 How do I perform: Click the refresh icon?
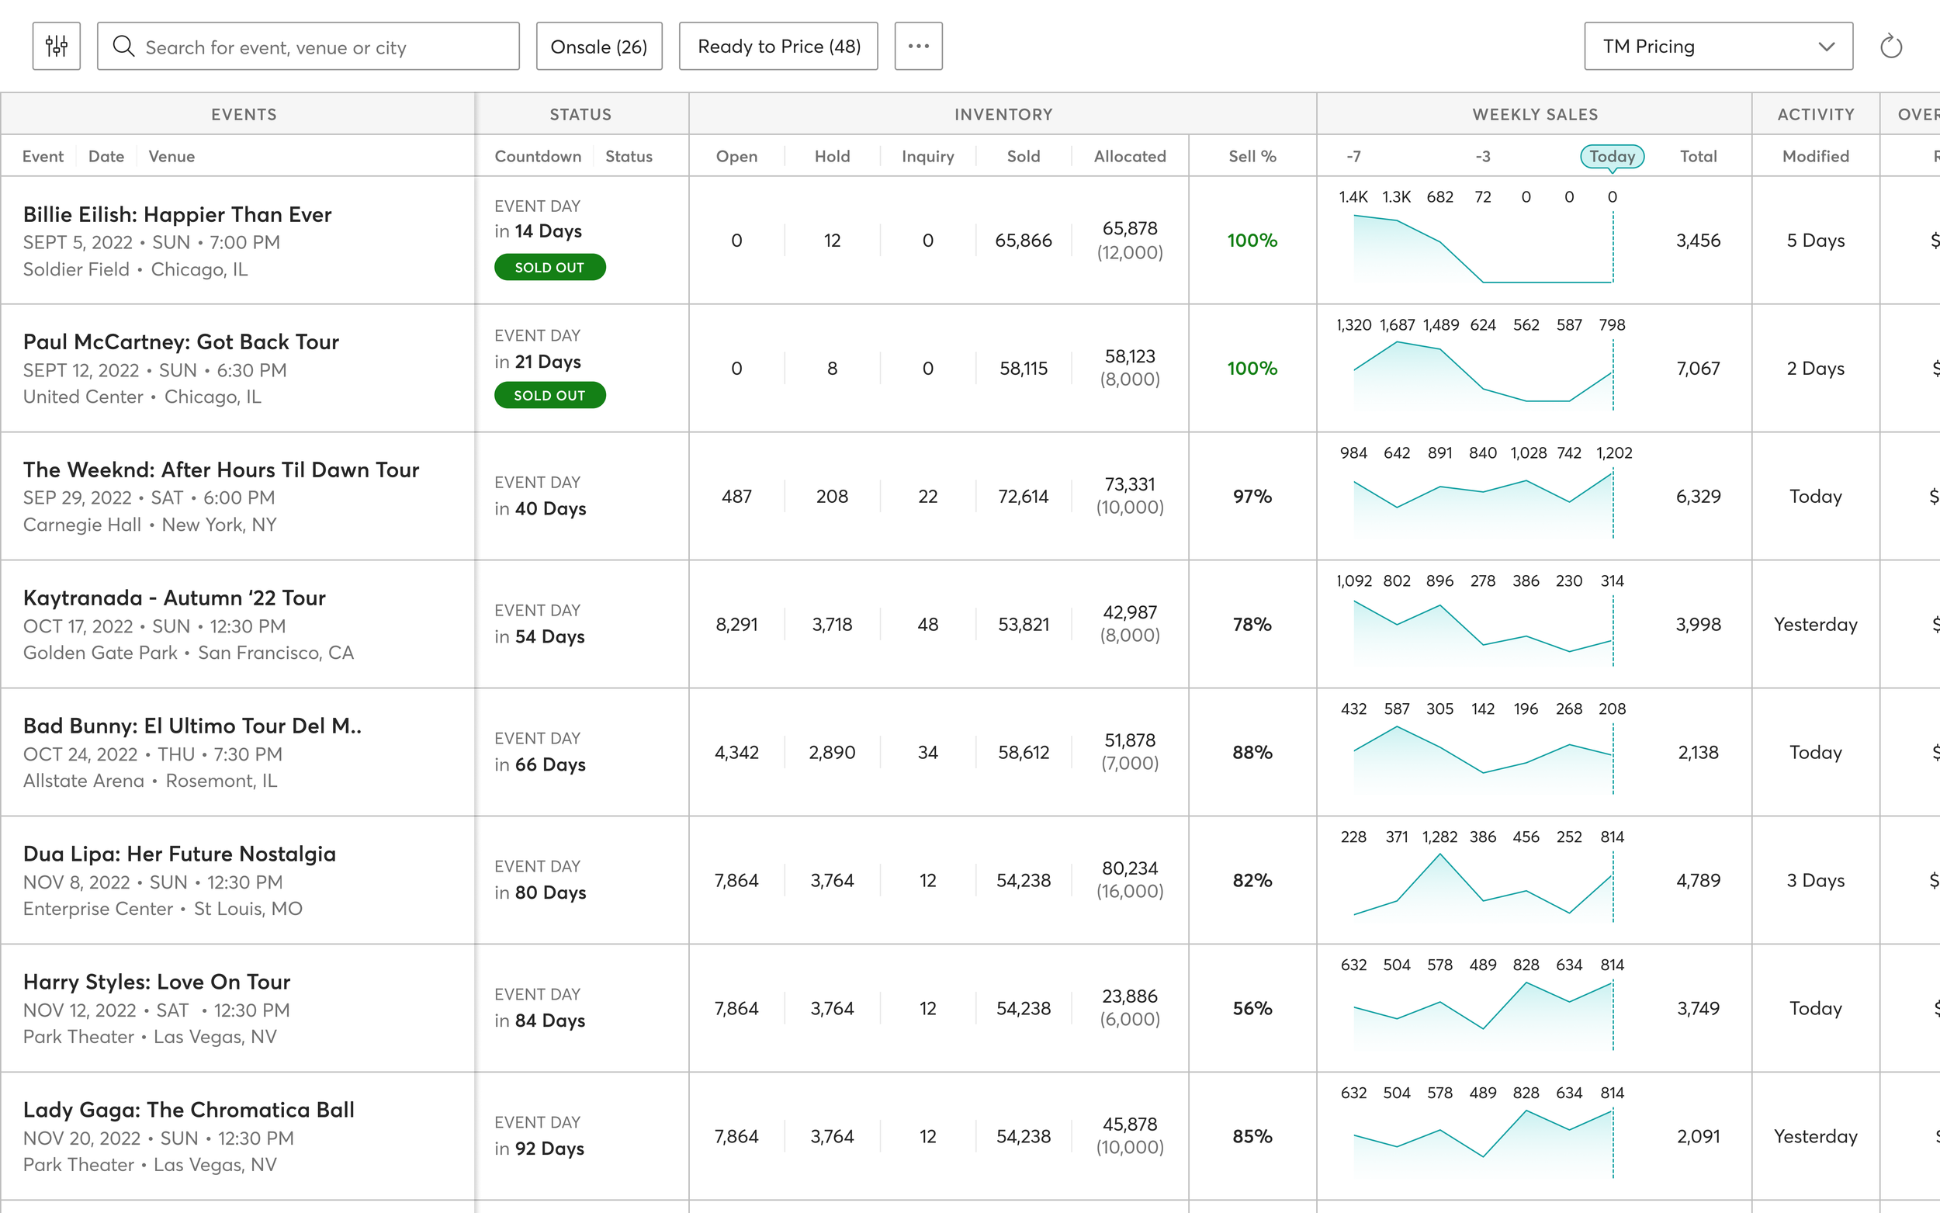(x=1890, y=47)
